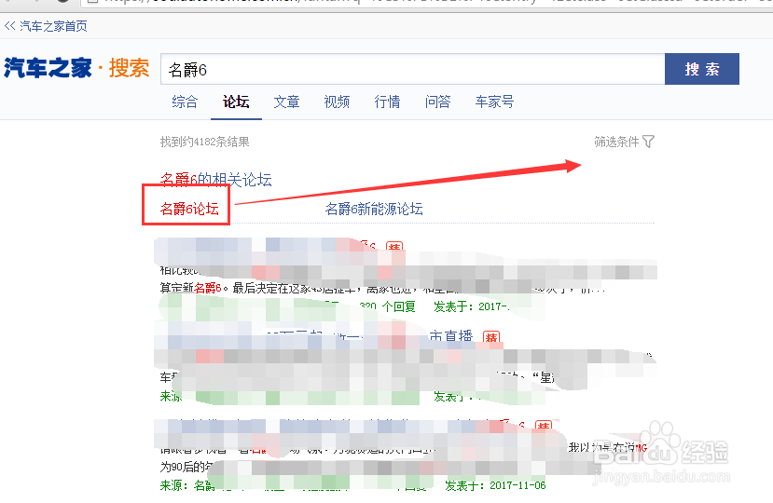
Task: Click the 发表于: 2017-11-06 date text
Action: pos(495,485)
